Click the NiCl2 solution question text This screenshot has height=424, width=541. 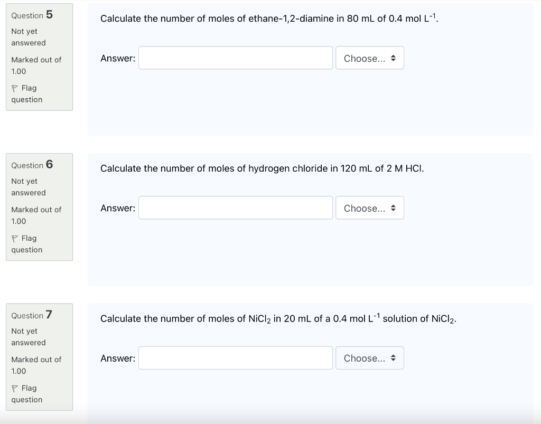point(278,318)
